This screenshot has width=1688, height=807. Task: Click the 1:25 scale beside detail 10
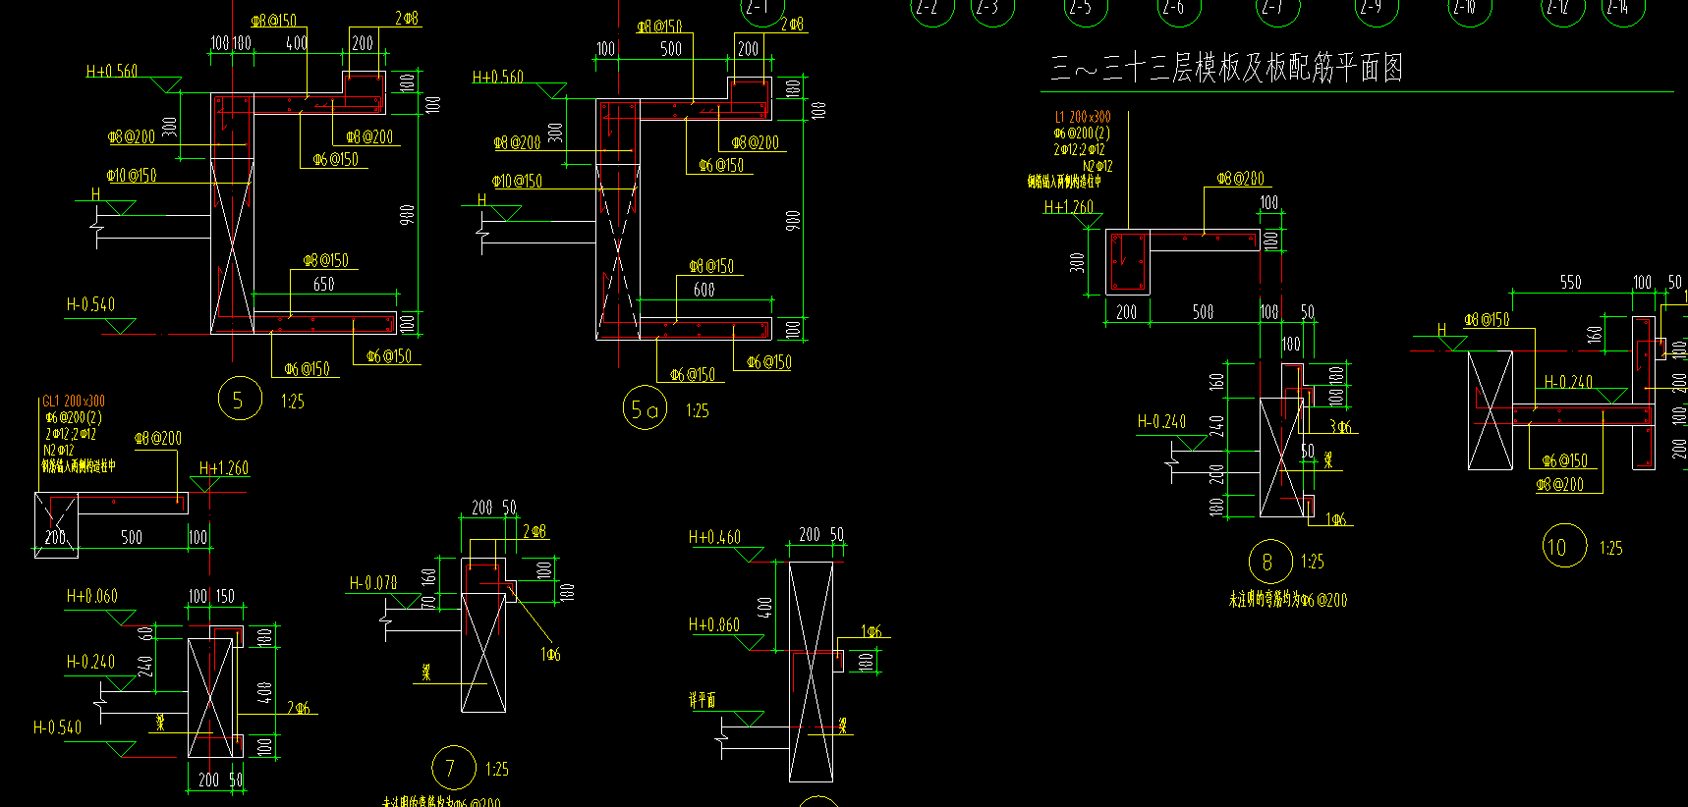tap(1611, 549)
